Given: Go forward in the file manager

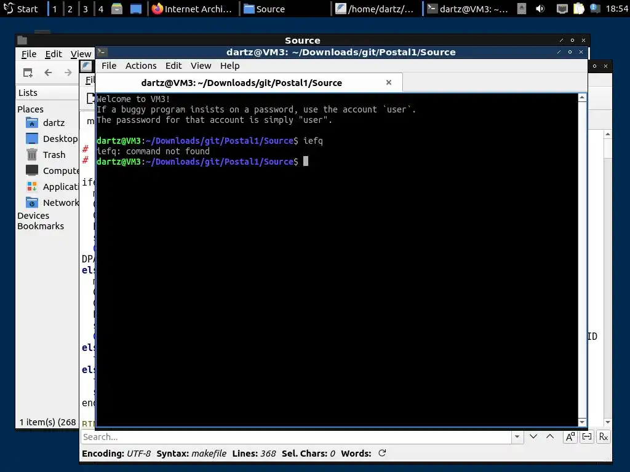Looking at the screenshot, I should click(x=68, y=73).
